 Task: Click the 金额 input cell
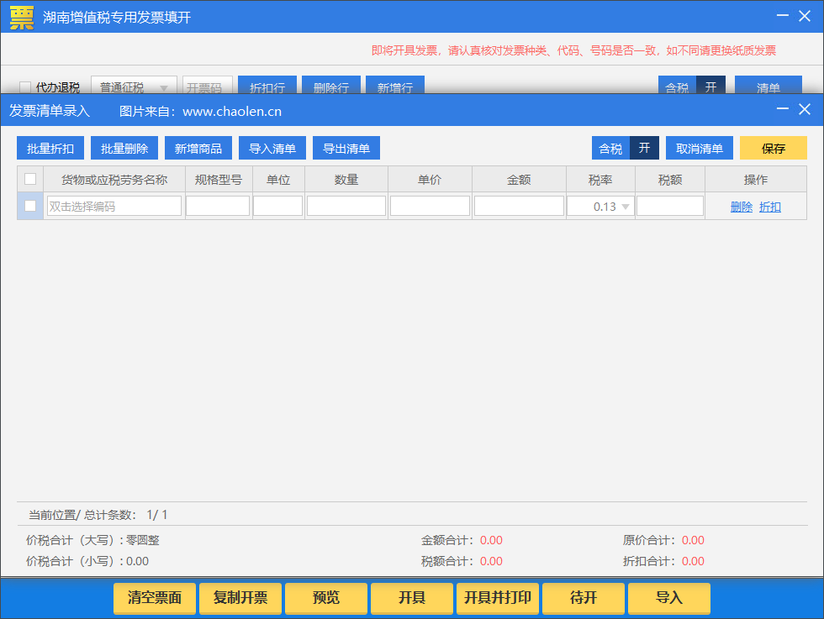tap(520, 206)
